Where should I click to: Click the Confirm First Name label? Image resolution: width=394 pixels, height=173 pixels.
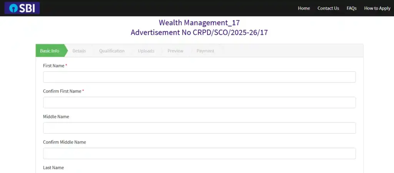[62, 91]
